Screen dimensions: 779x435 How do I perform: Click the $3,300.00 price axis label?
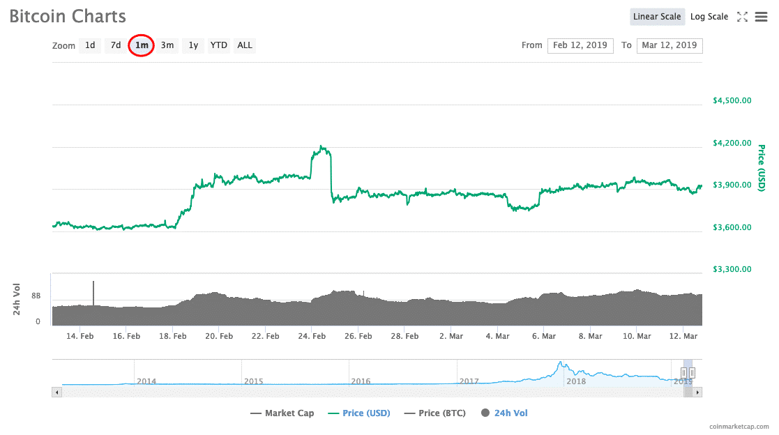point(732,269)
